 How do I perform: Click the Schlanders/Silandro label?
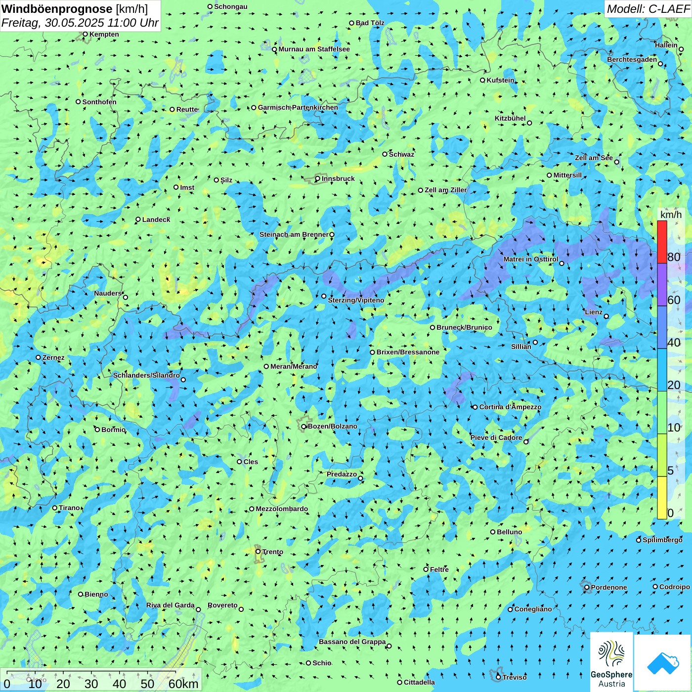[146, 375]
